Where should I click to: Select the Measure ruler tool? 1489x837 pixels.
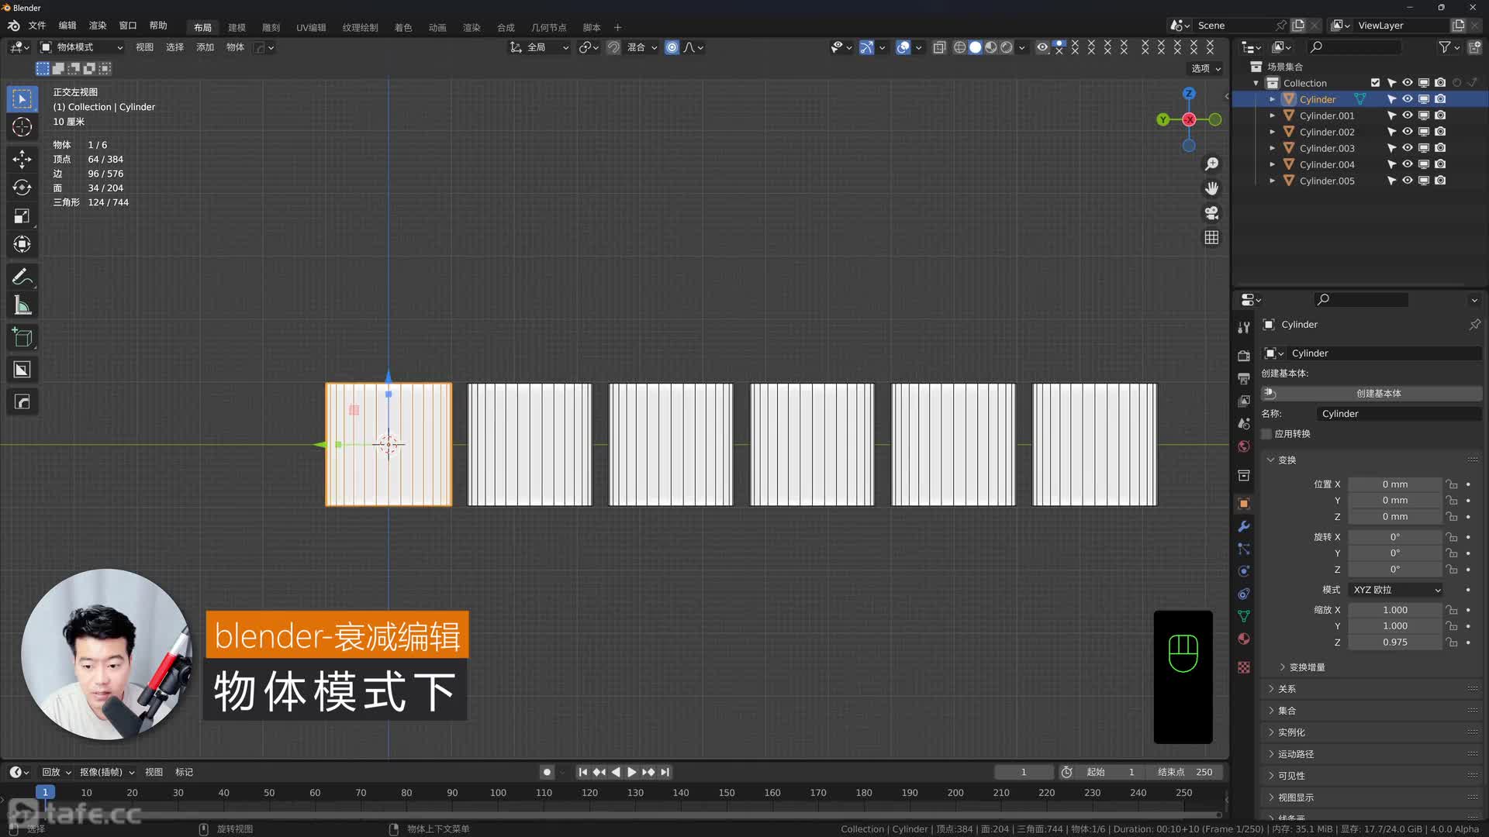pyautogui.click(x=22, y=305)
